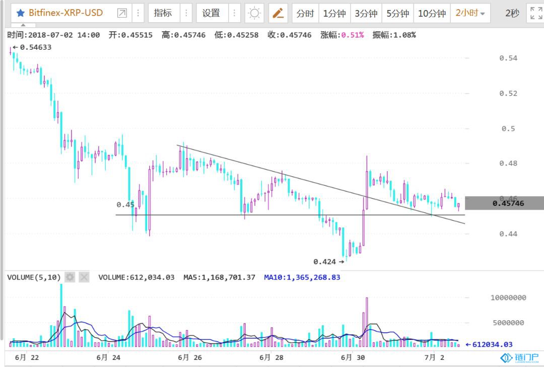Click the 0.5 price axis label
The height and width of the screenshot is (367, 544).
point(508,129)
